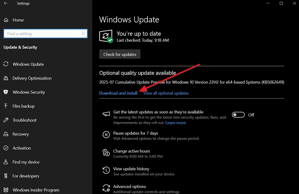Screen dimensions: 299x194
Task: Focus the Find a setting search box
Action: tap(46, 34)
